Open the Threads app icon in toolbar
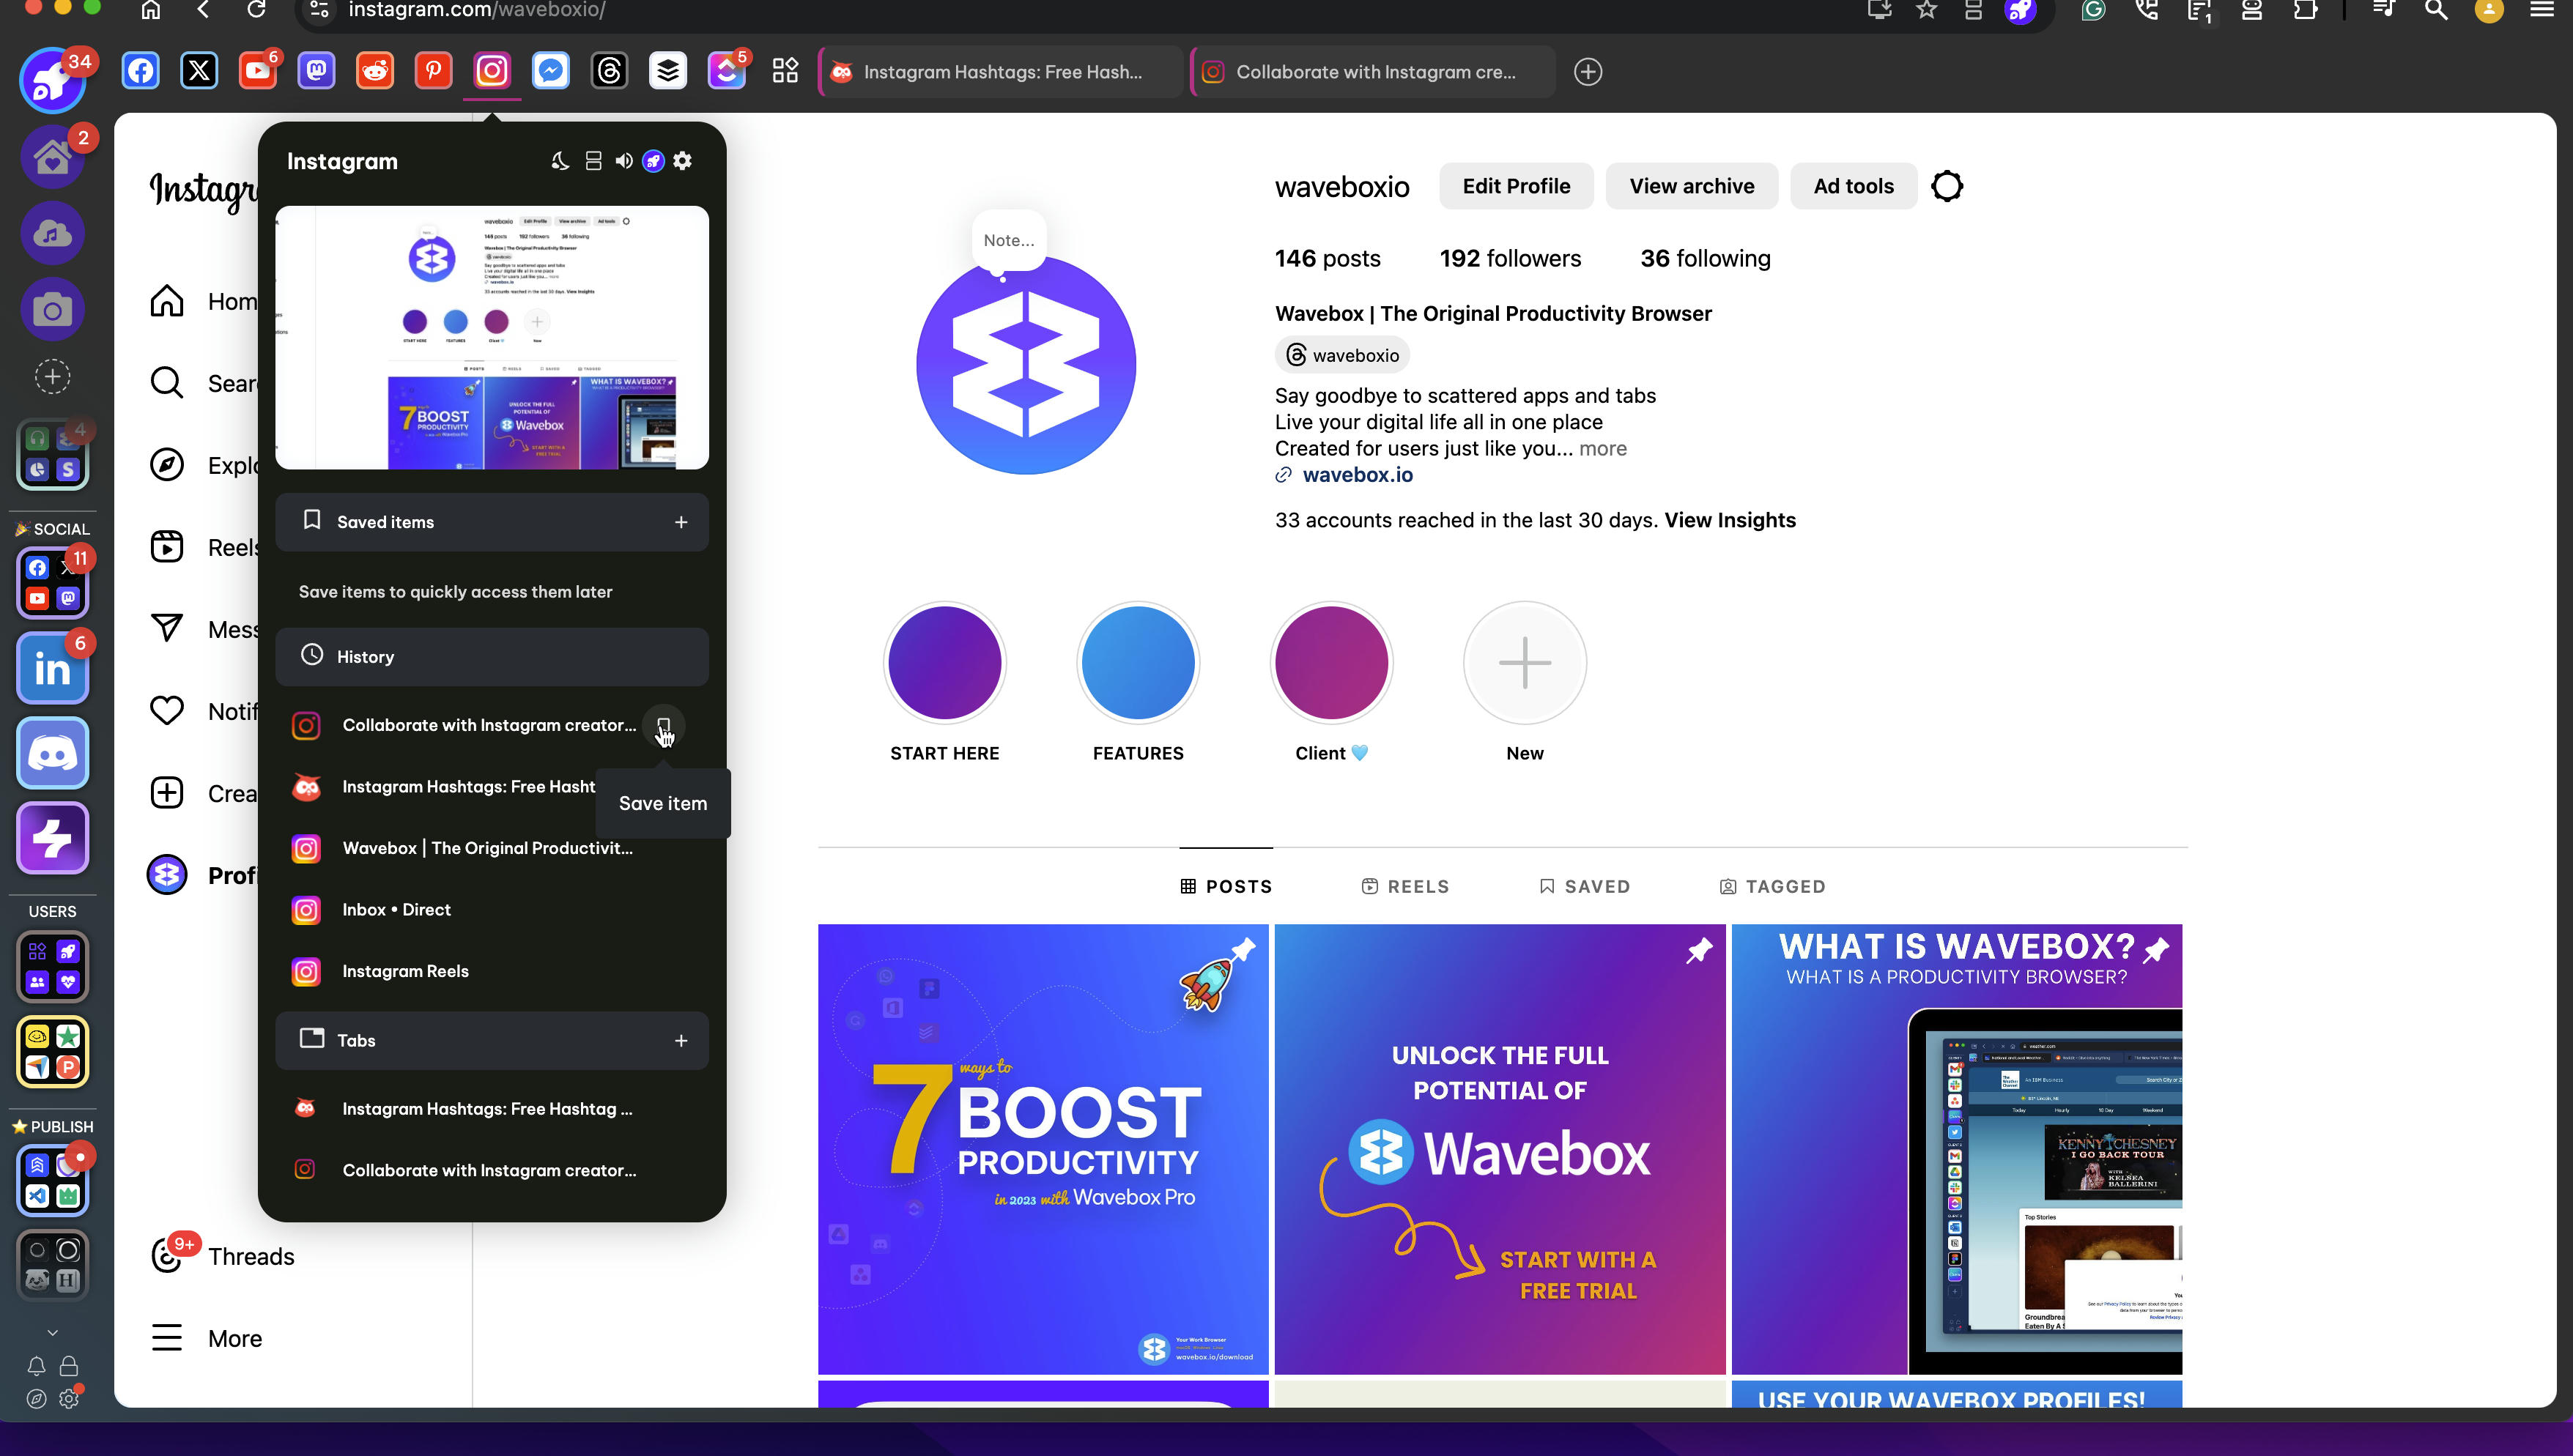This screenshot has height=1456, width=2573. [609, 71]
